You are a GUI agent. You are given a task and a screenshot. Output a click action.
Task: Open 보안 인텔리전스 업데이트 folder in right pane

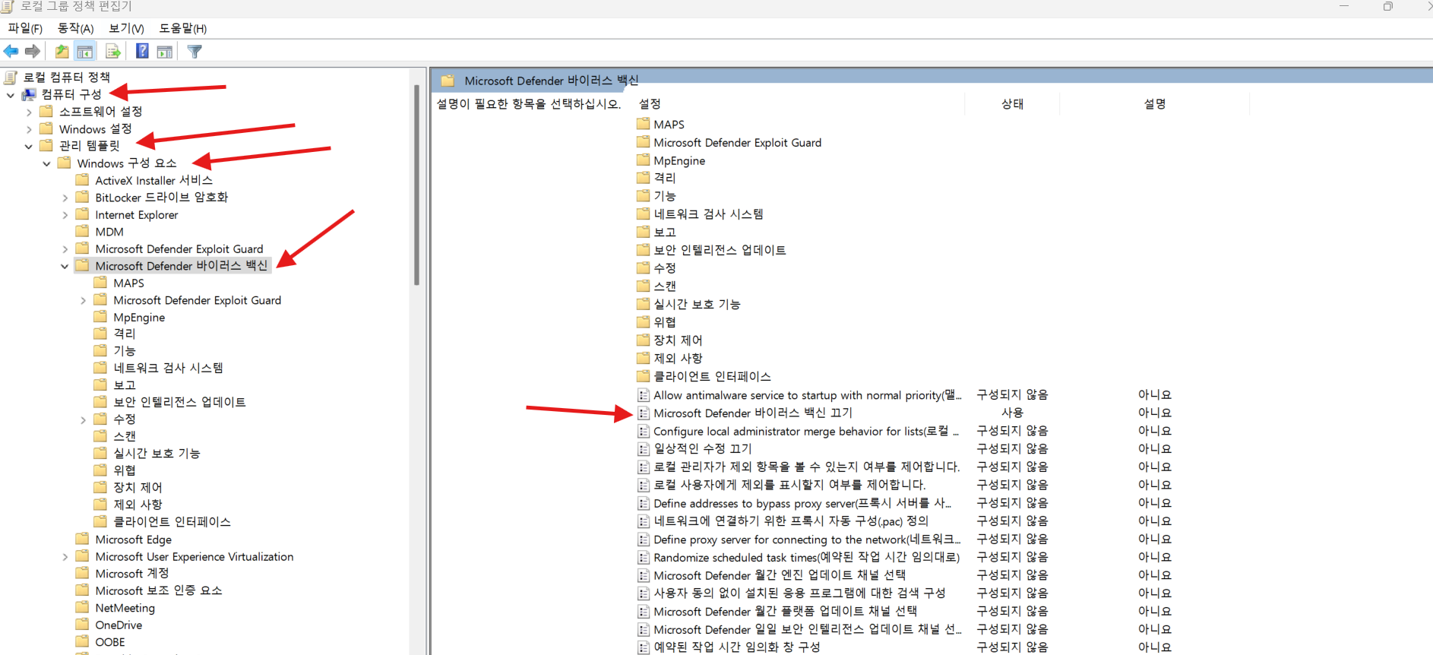coord(720,250)
